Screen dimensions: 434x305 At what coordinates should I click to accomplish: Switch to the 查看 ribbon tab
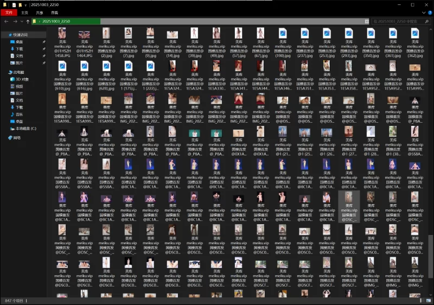click(54, 12)
